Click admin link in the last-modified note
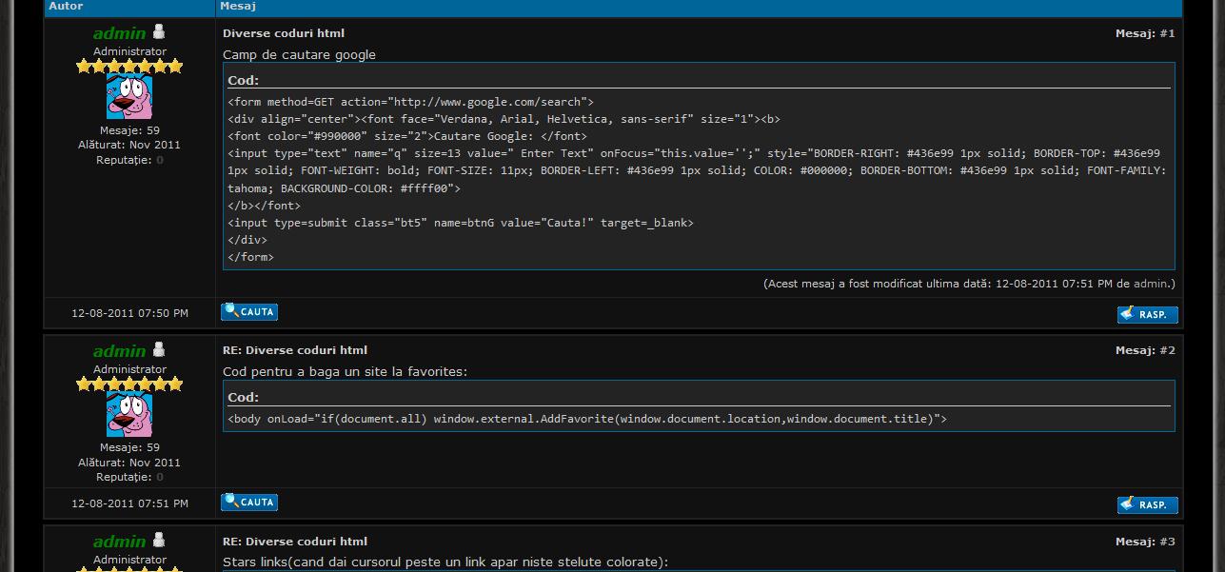Viewport: 1225px width, 572px height. 1151,284
